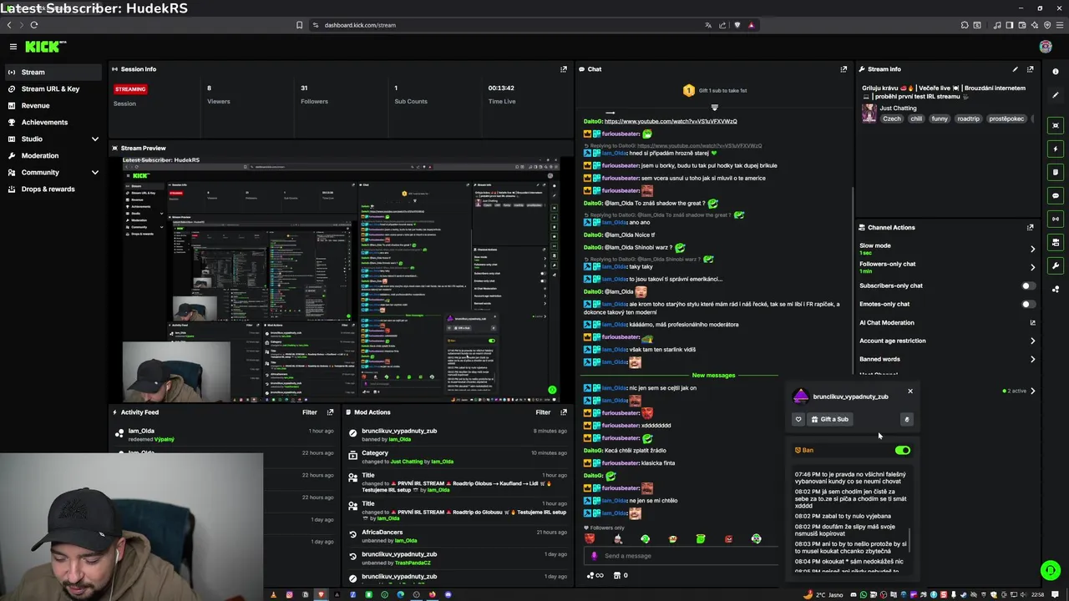The height and width of the screenshot is (601, 1069).
Task: Open the Mod Actions Filter
Action: point(543,412)
